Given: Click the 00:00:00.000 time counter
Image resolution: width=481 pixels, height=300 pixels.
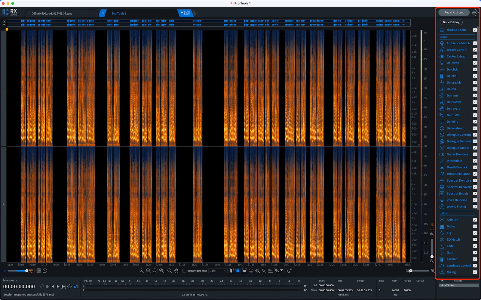Looking at the screenshot, I should tap(19, 287).
